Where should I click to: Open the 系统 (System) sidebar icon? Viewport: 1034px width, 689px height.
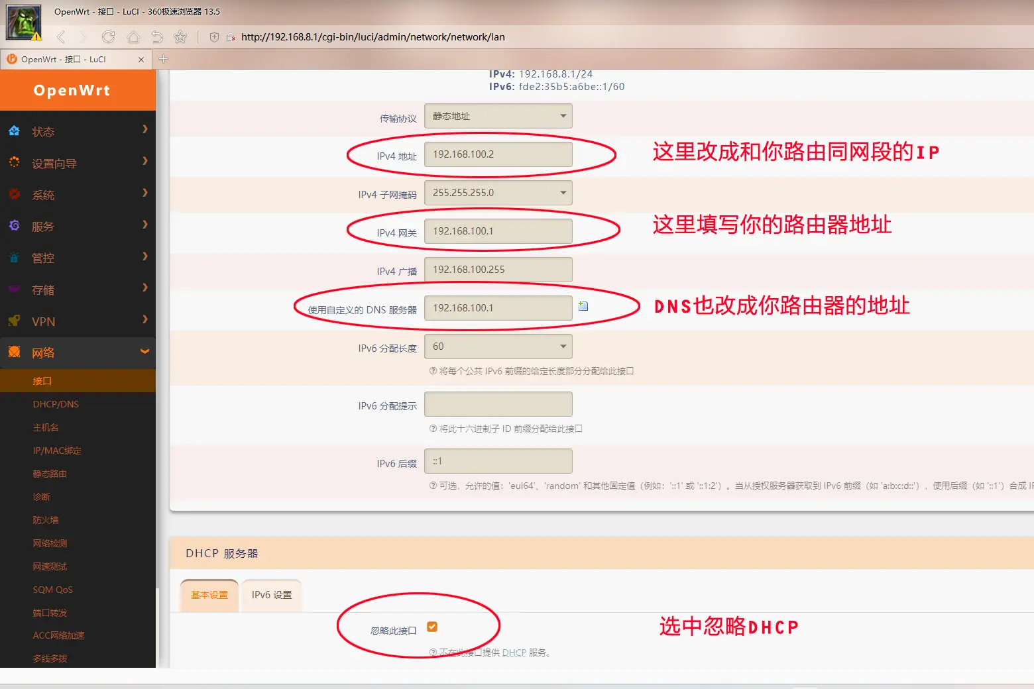click(x=15, y=195)
